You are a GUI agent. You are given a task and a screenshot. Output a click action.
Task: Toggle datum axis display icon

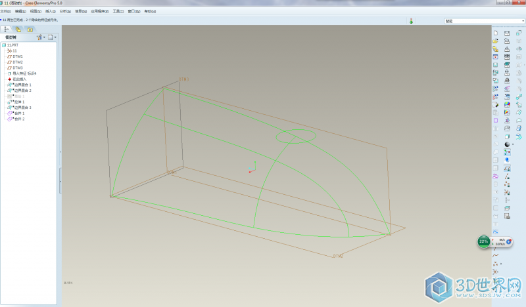(x=507, y=176)
